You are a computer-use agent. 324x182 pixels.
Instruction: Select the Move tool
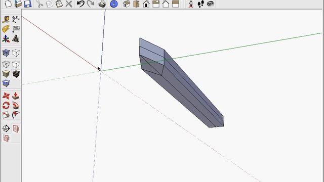coord(6,96)
